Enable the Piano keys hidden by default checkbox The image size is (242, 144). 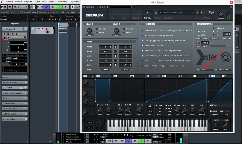coord(143,35)
